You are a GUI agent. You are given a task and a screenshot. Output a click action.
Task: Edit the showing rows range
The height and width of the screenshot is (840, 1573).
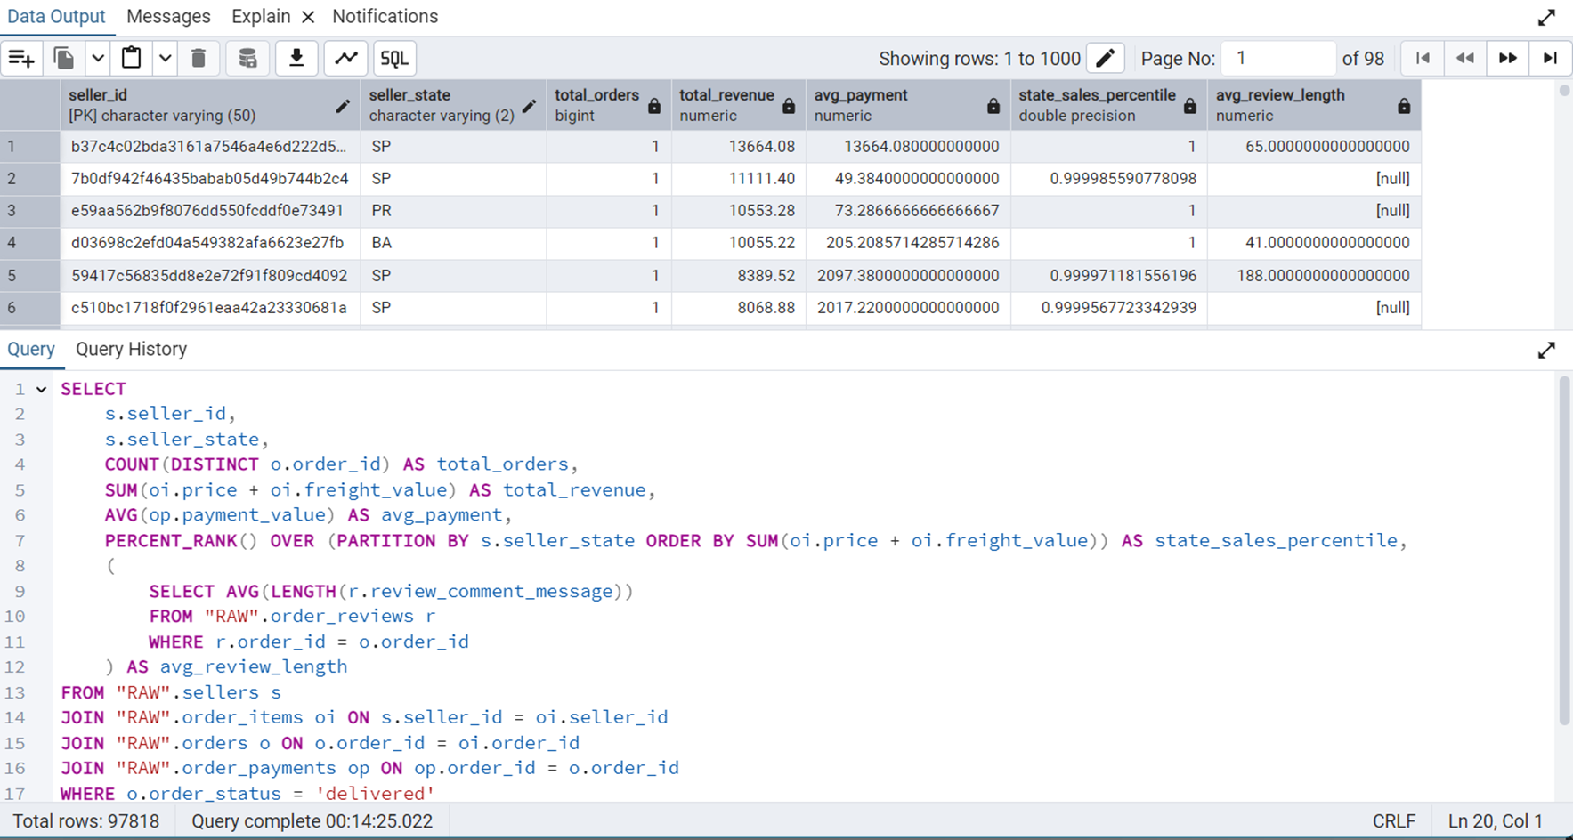point(1105,59)
